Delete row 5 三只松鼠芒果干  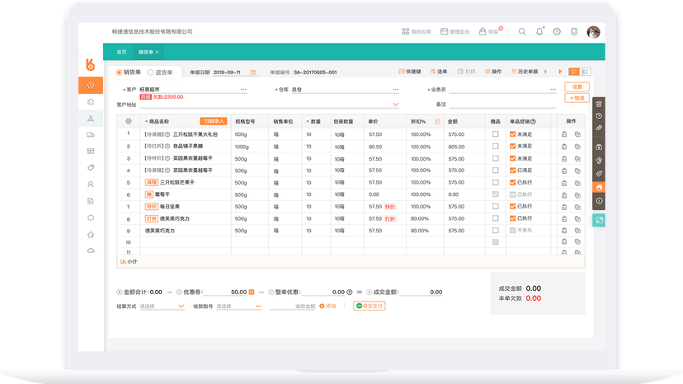pyautogui.click(x=564, y=183)
